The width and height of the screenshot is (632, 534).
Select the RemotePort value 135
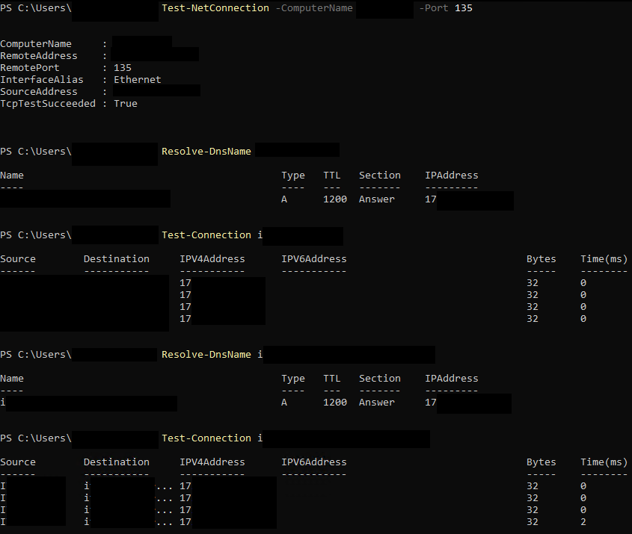pos(123,68)
